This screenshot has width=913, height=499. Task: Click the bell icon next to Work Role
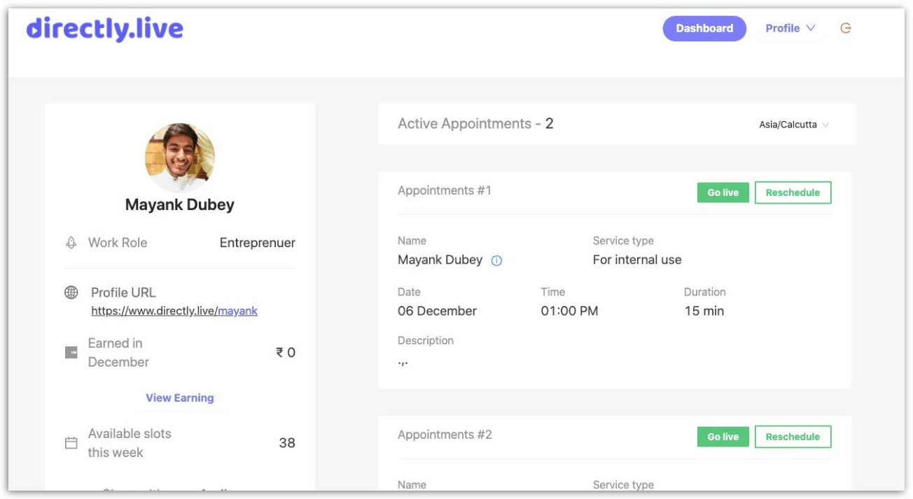coord(71,243)
